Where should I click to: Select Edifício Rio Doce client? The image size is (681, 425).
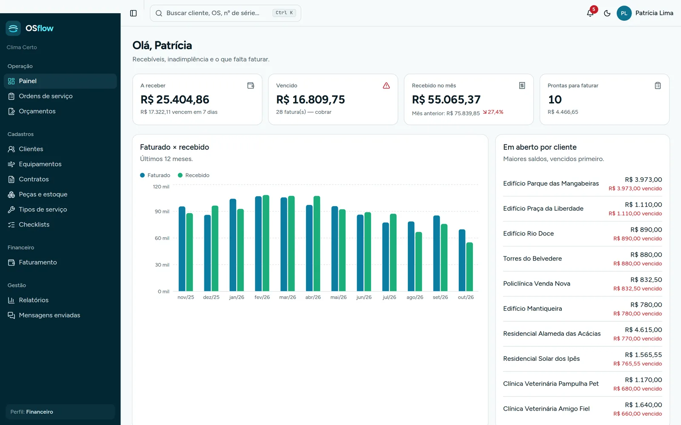click(582, 234)
